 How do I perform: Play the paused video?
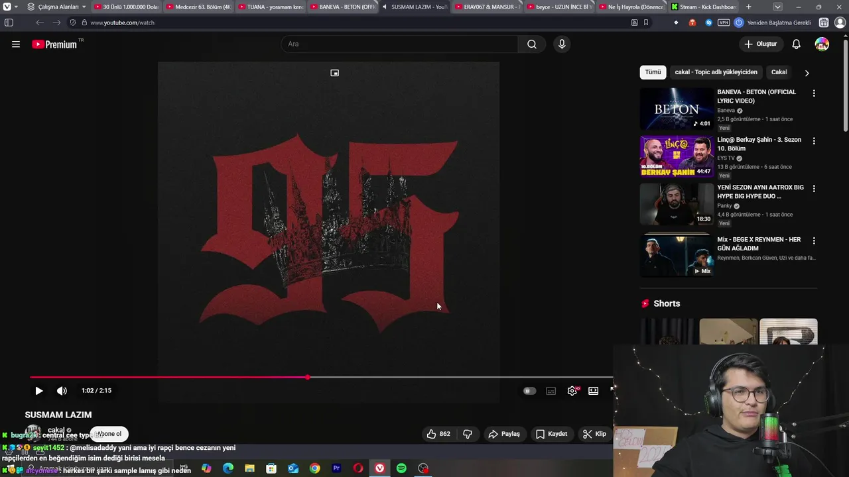(39, 391)
